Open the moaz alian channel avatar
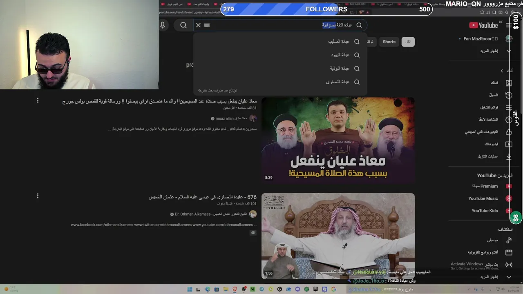The height and width of the screenshot is (294, 523). pos(253,118)
